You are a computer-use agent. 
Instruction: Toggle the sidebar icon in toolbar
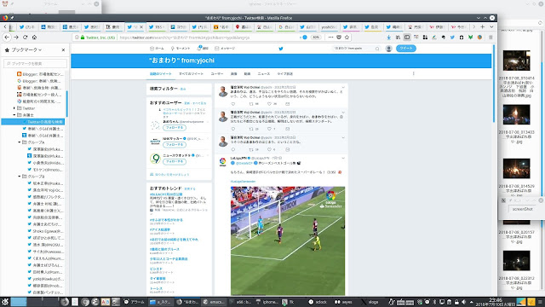(407, 38)
